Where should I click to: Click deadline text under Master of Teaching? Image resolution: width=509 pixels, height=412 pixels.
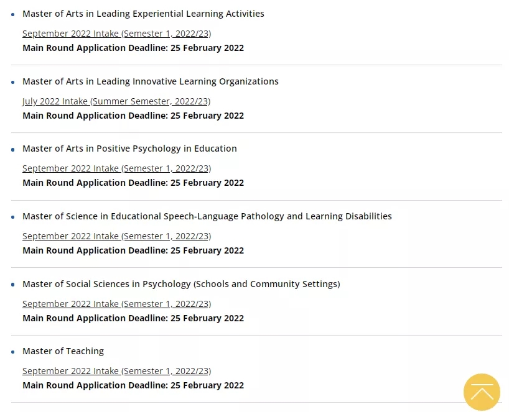pos(133,385)
